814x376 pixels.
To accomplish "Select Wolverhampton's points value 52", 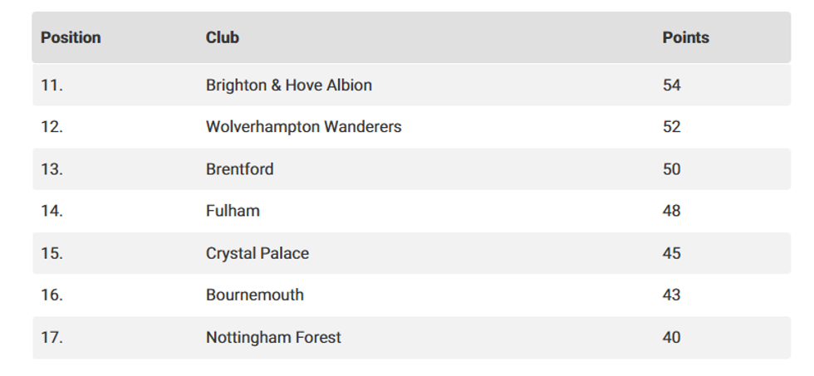I will (671, 127).
